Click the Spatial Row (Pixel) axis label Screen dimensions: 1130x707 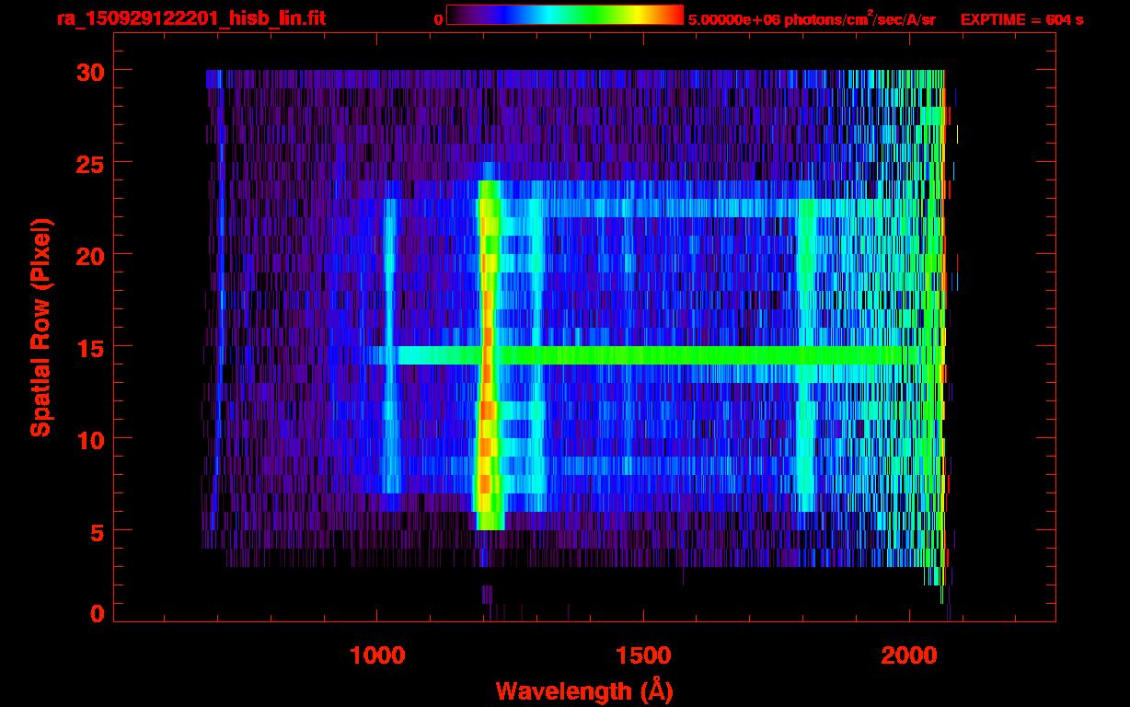[x=40, y=327]
